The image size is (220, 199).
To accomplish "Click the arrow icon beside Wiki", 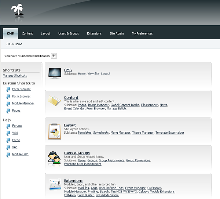I will click(8, 133).
